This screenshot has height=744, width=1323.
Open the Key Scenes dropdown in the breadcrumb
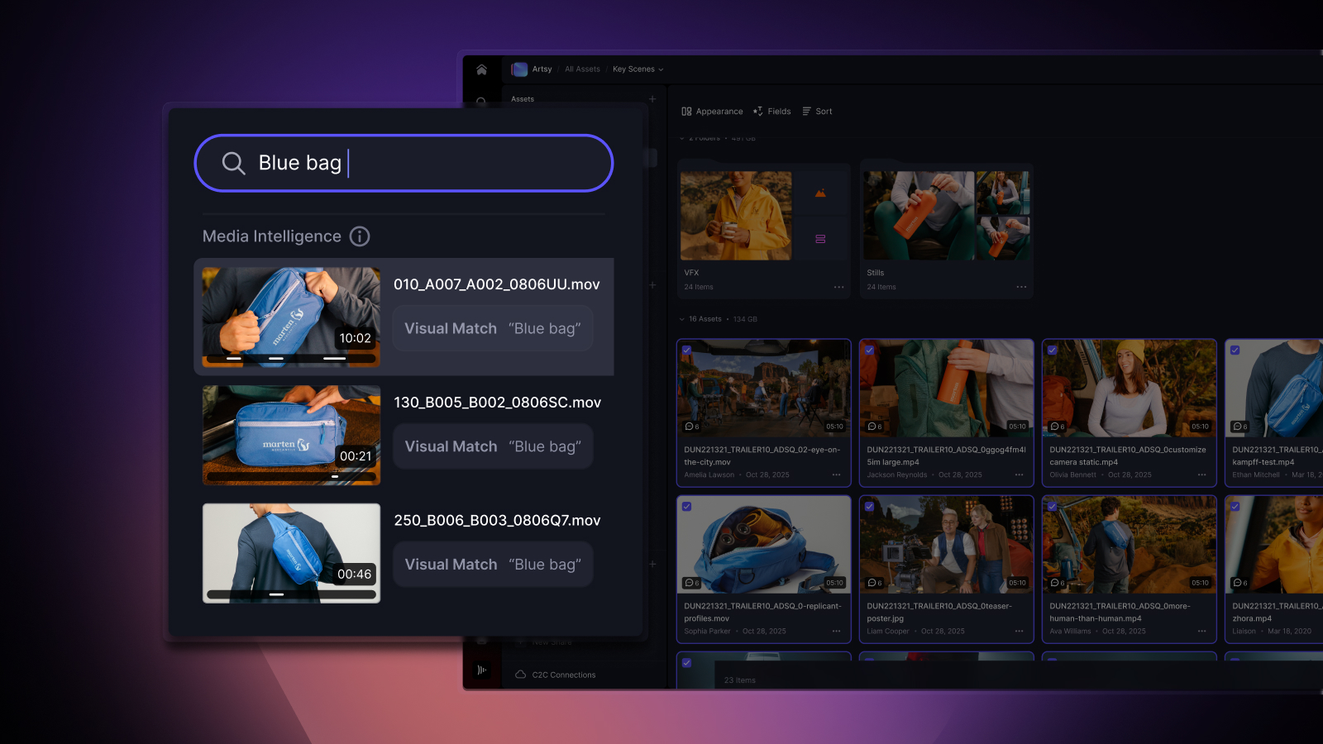[638, 69]
